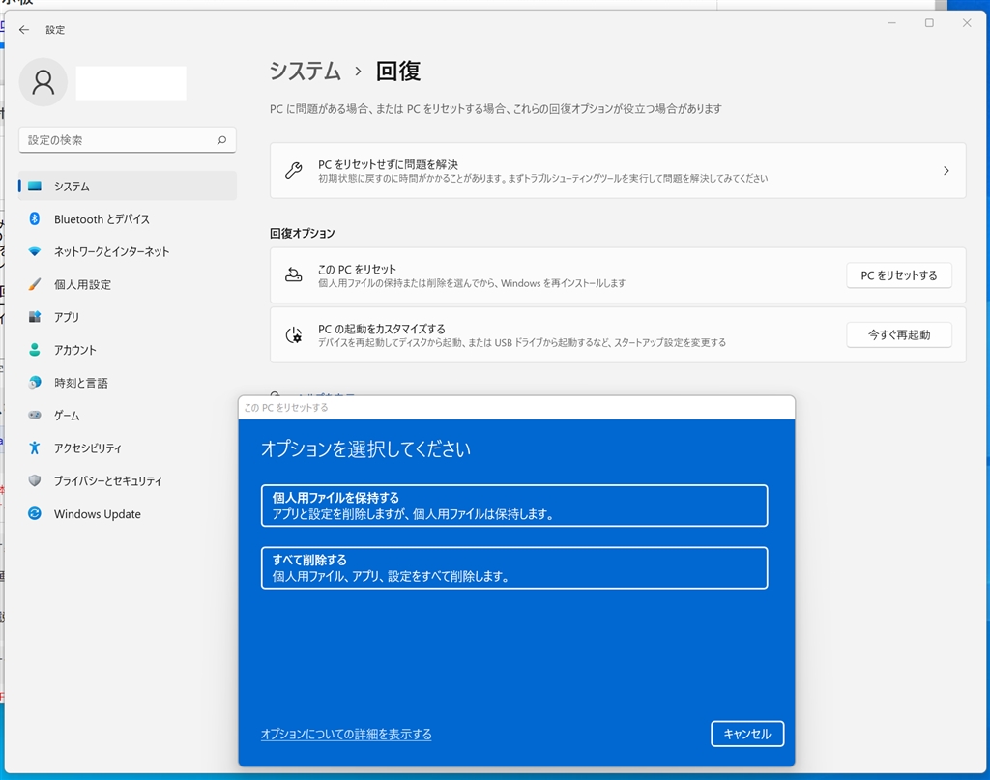990x780 pixels.
Task: Open 時刻と言語 settings
Action: [x=128, y=383]
